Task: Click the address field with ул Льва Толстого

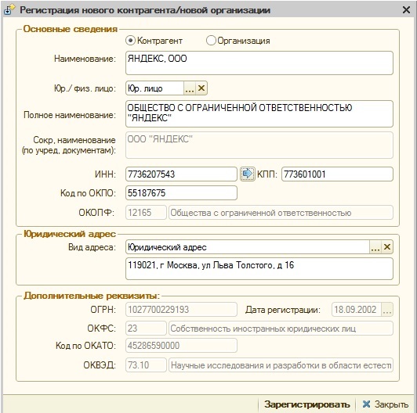Action: [x=259, y=268]
